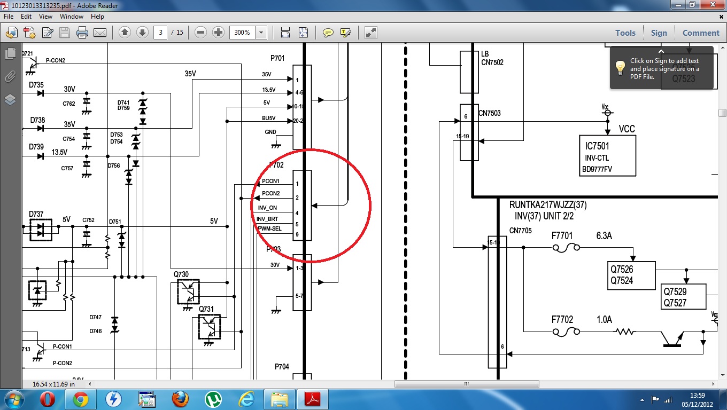The width and height of the screenshot is (727, 410).
Task: Click the Send email envelope icon
Action: (x=100, y=33)
